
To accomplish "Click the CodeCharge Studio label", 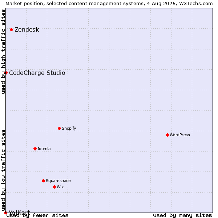I will click(x=37, y=73).
